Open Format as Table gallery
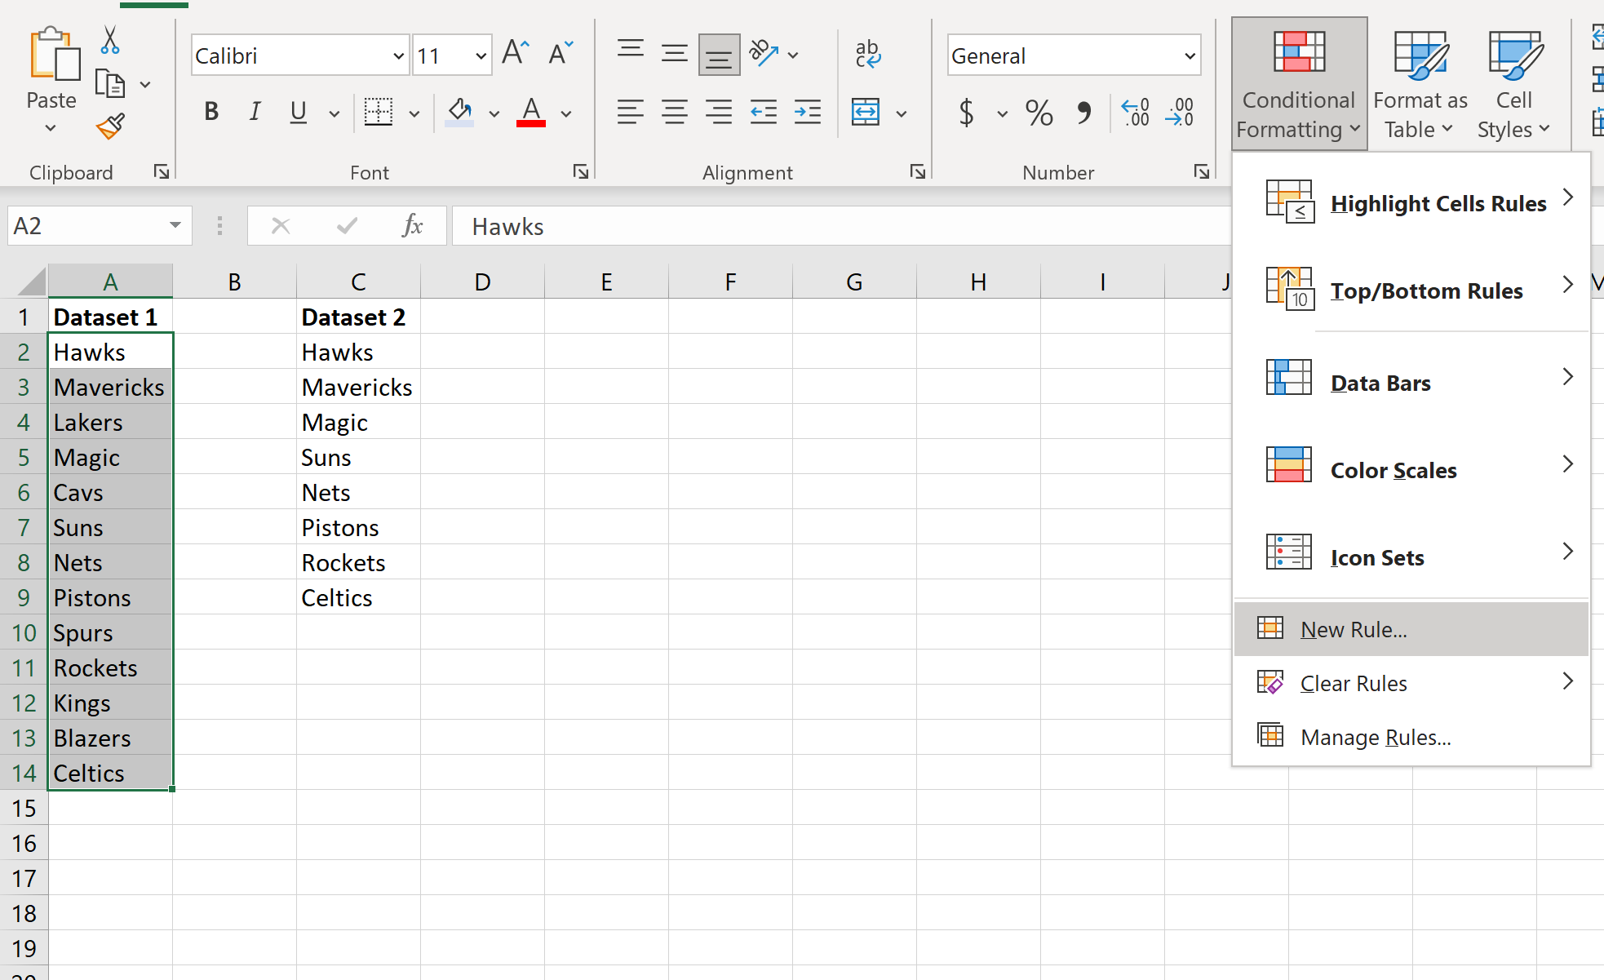Screen dimensions: 1604x980 (x=1420, y=84)
